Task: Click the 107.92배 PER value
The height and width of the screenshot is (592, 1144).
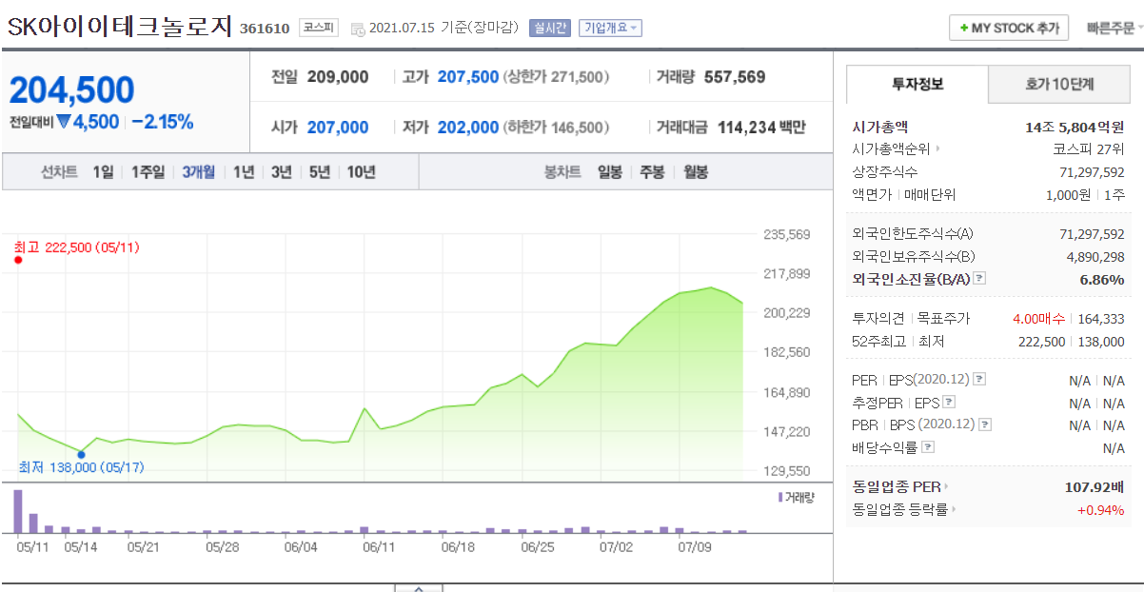Action: tap(1095, 487)
